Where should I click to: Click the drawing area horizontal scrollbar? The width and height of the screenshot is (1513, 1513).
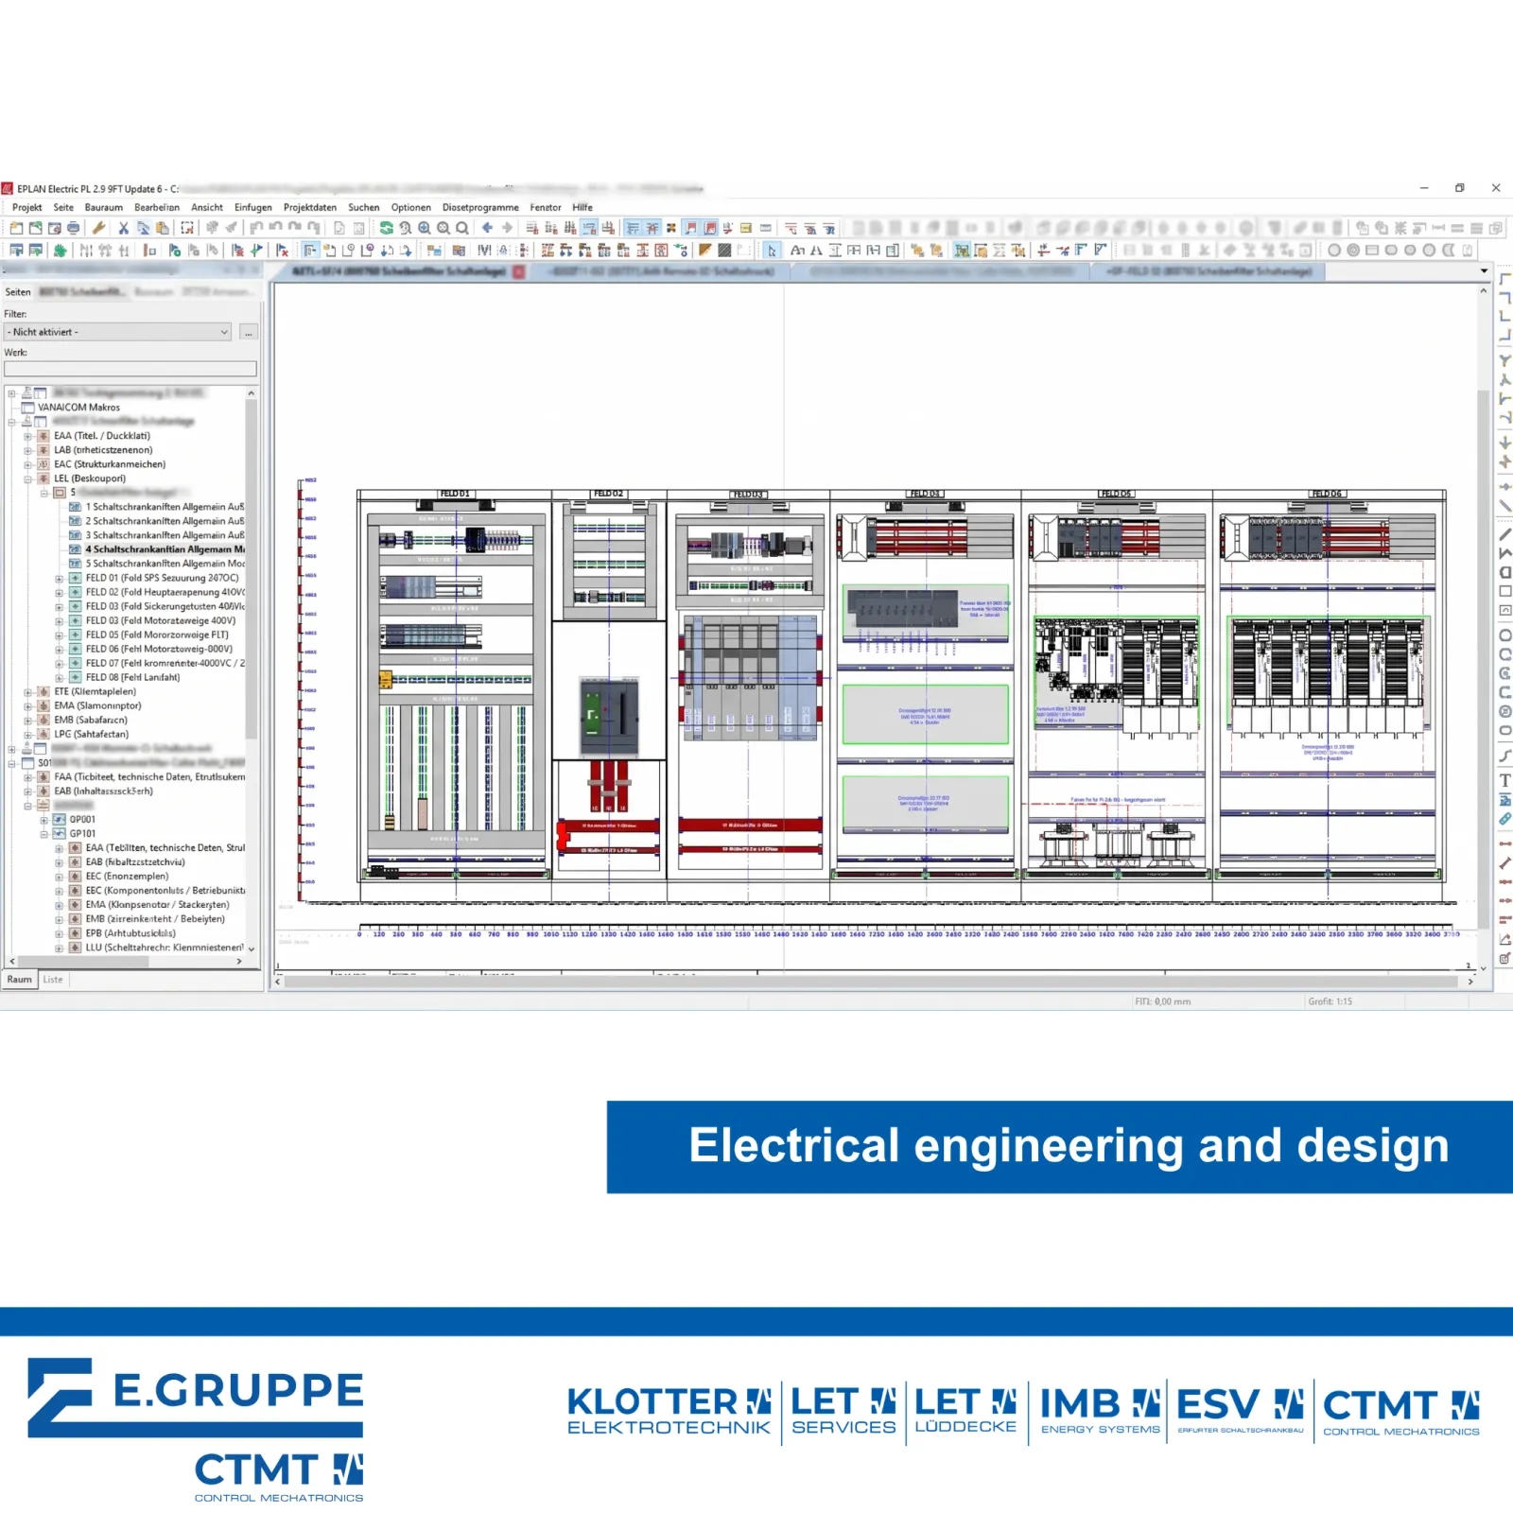(872, 982)
